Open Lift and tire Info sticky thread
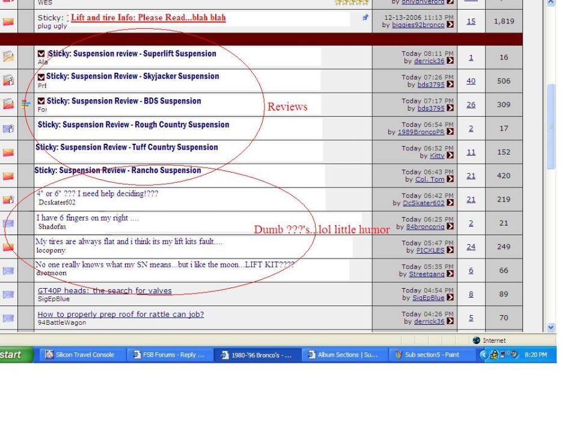This screenshot has height=433, width=577. 148,17
